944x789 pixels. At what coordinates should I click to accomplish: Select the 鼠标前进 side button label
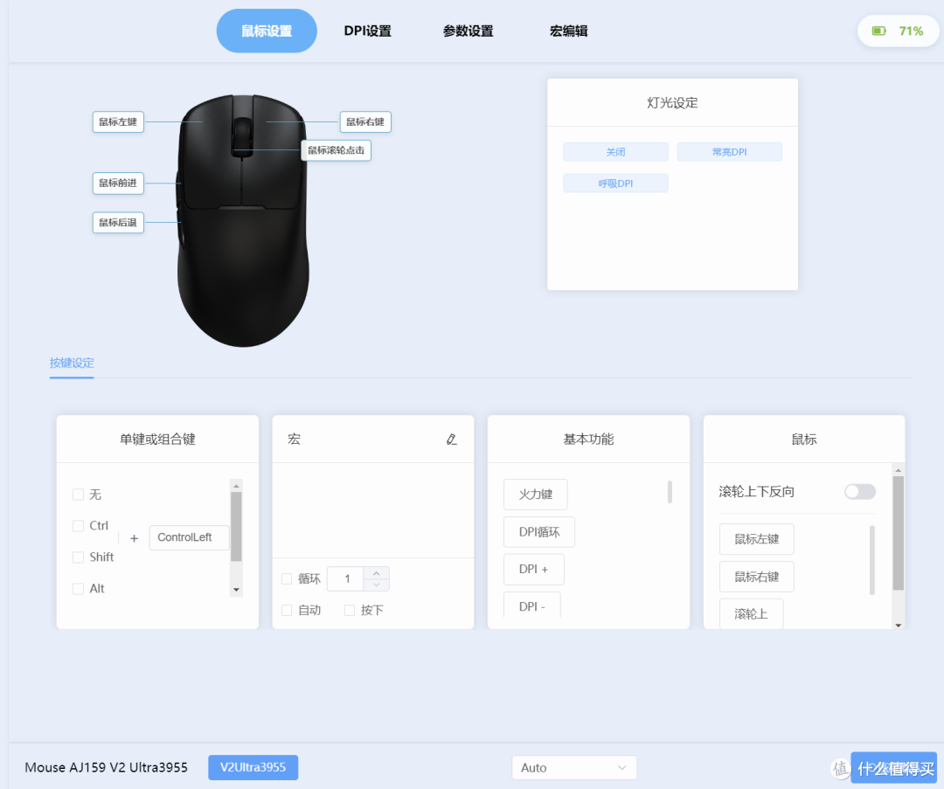[118, 183]
